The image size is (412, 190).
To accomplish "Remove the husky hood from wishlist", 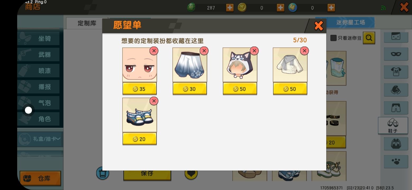I will [x=254, y=51].
